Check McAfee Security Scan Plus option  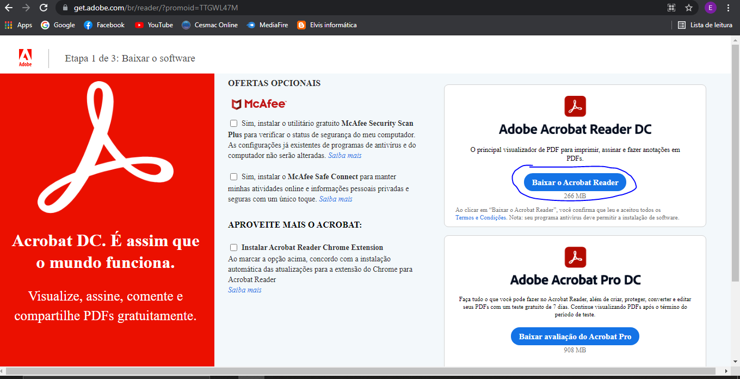pyautogui.click(x=233, y=123)
